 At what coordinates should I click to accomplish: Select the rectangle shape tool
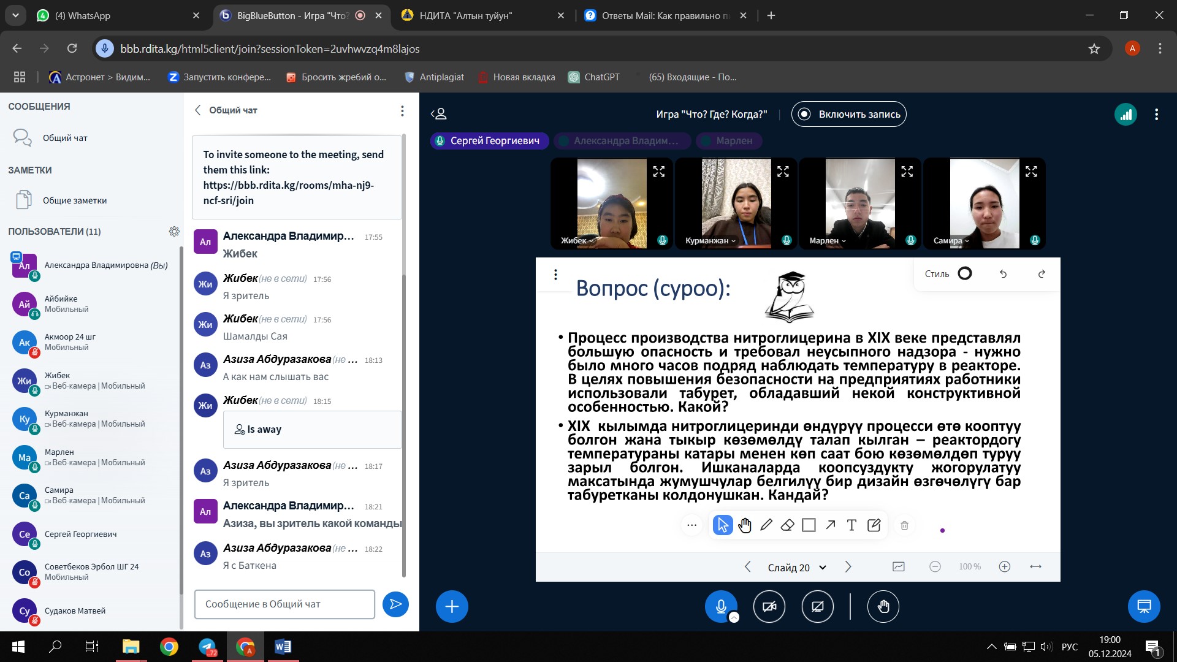(x=809, y=525)
